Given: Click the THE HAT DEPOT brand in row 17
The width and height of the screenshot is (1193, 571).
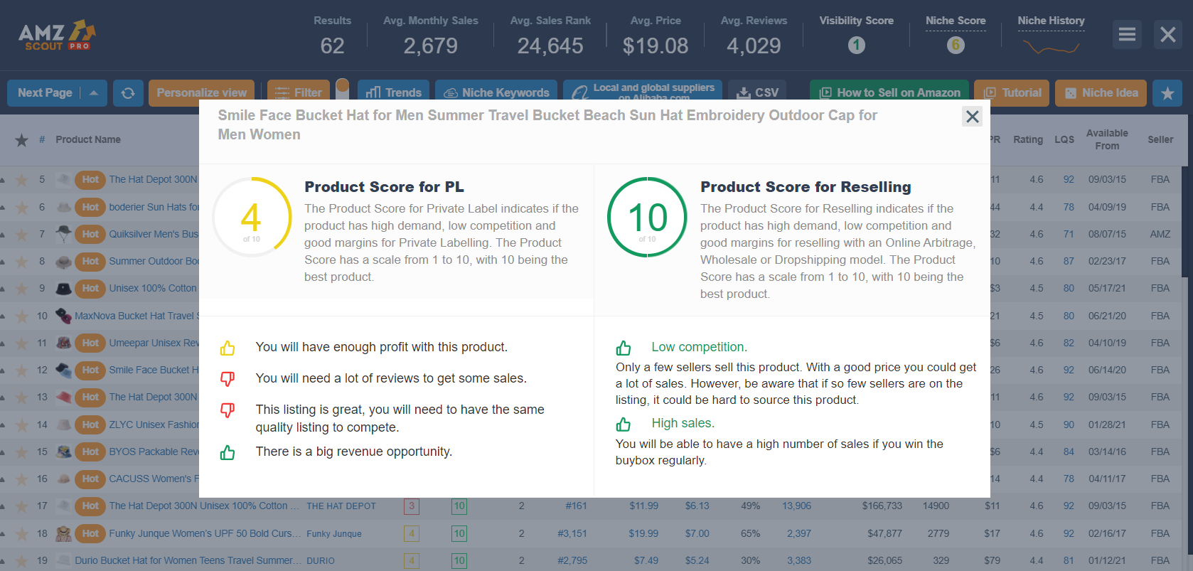Looking at the screenshot, I should click(x=341, y=506).
